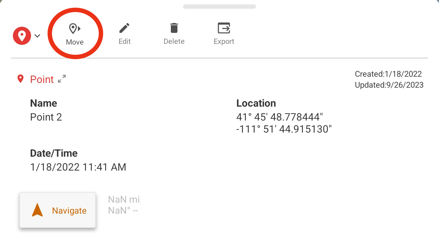Click the Updated:9/26/2023 text

(x=389, y=85)
